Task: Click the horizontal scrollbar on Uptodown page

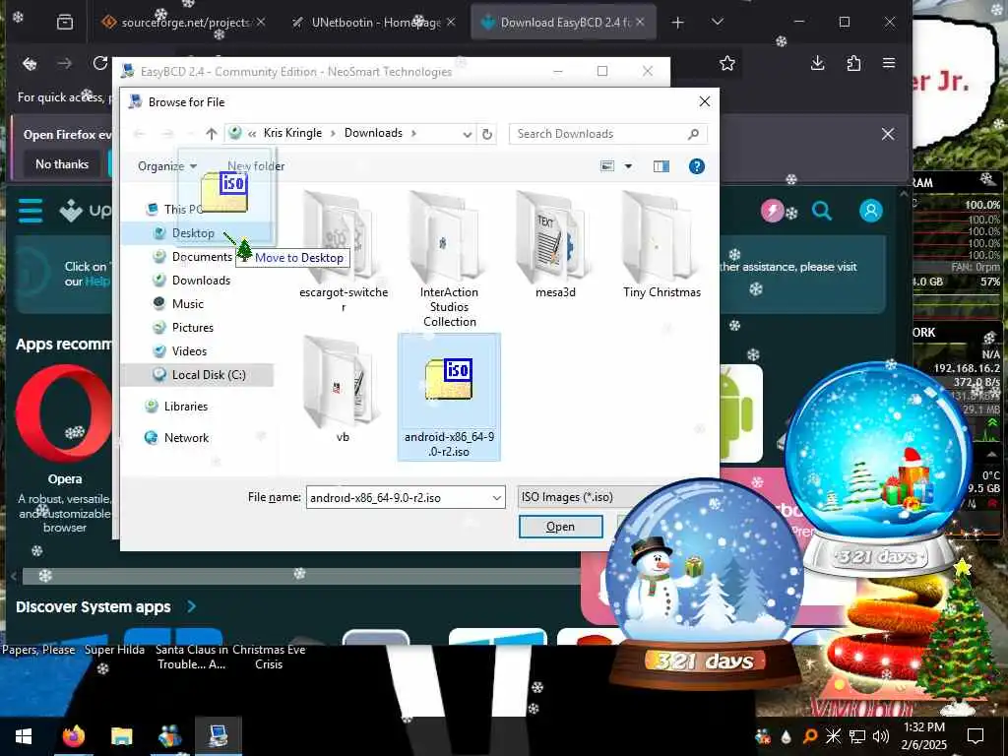Action: (302, 576)
